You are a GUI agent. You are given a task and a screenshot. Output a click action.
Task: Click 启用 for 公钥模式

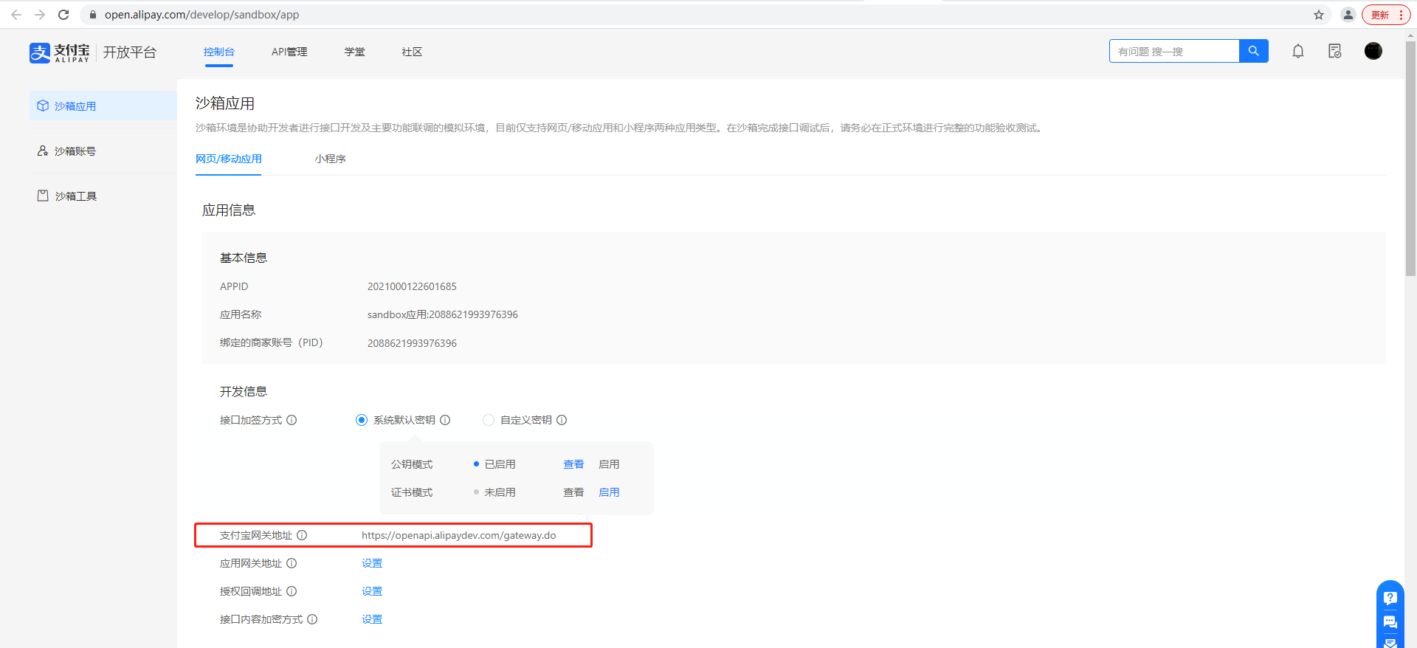(x=609, y=464)
